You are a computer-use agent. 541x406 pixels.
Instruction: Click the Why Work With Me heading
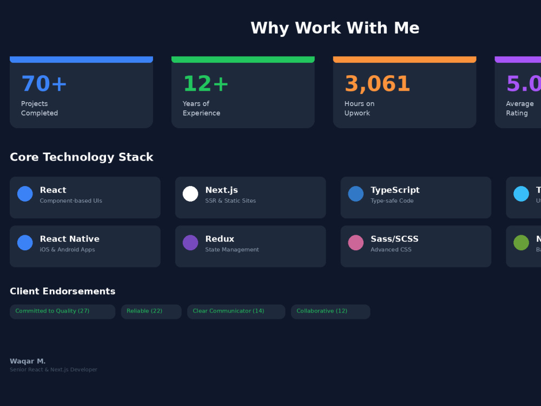point(335,28)
